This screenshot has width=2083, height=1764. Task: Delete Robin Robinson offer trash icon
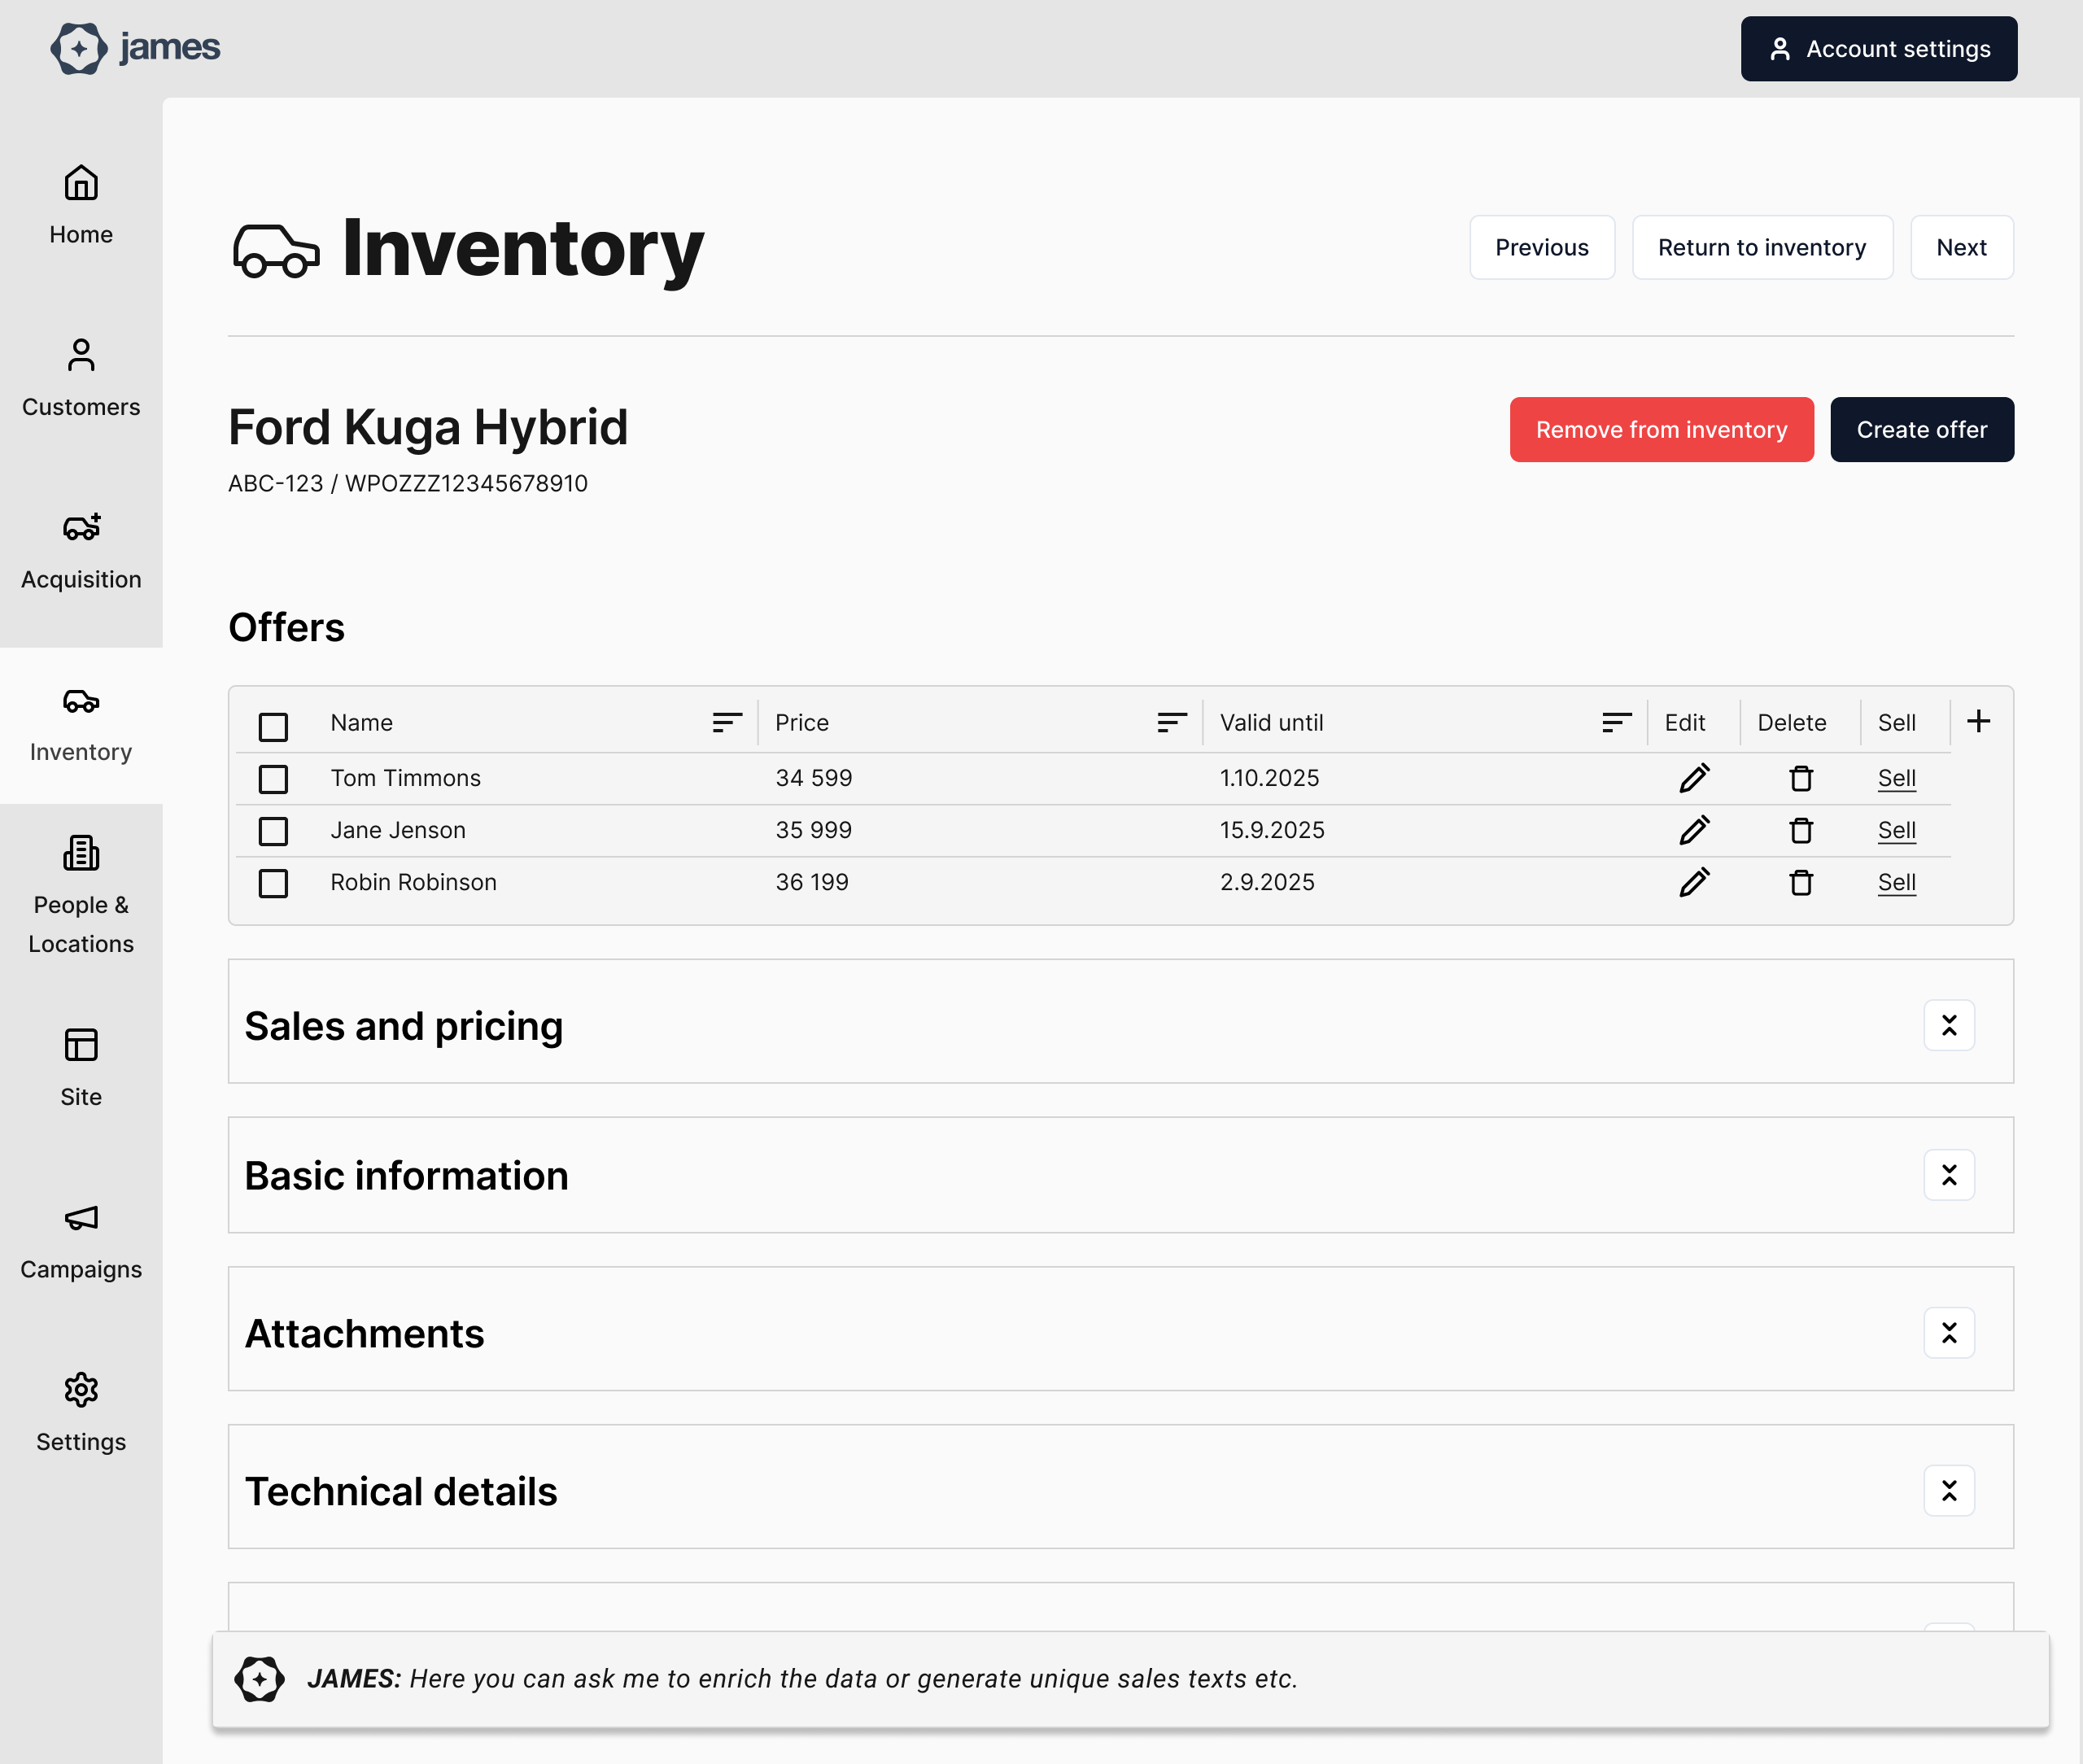[1801, 882]
